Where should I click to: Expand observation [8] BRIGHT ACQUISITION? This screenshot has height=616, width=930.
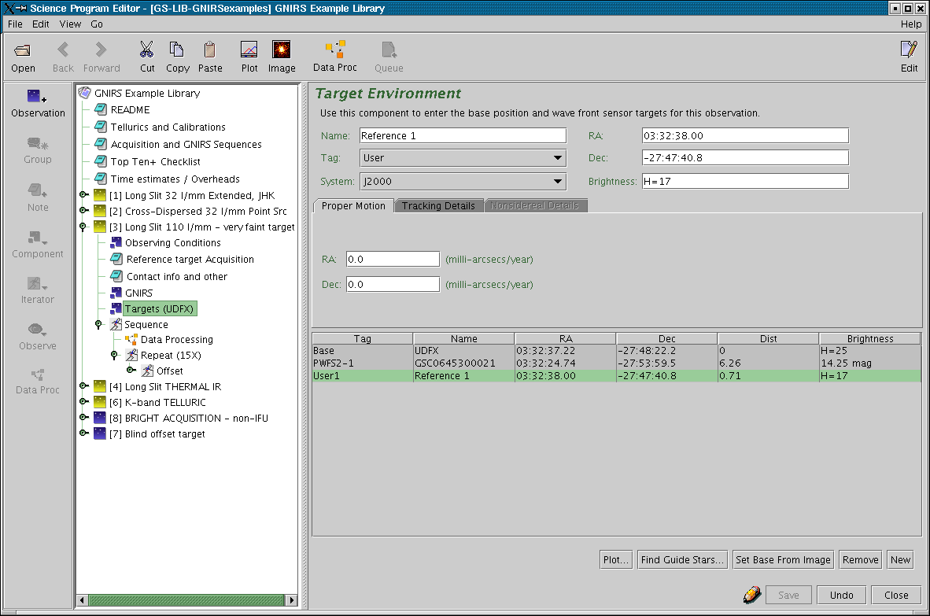tap(83, 418)
